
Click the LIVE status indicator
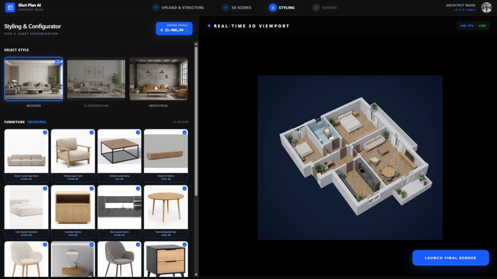point(482,26)
